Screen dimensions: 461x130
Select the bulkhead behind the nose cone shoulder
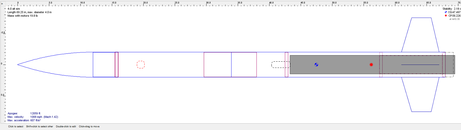click(x=117, y=65)
